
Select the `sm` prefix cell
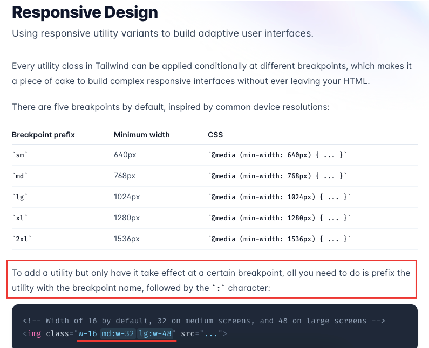(20, 155)
